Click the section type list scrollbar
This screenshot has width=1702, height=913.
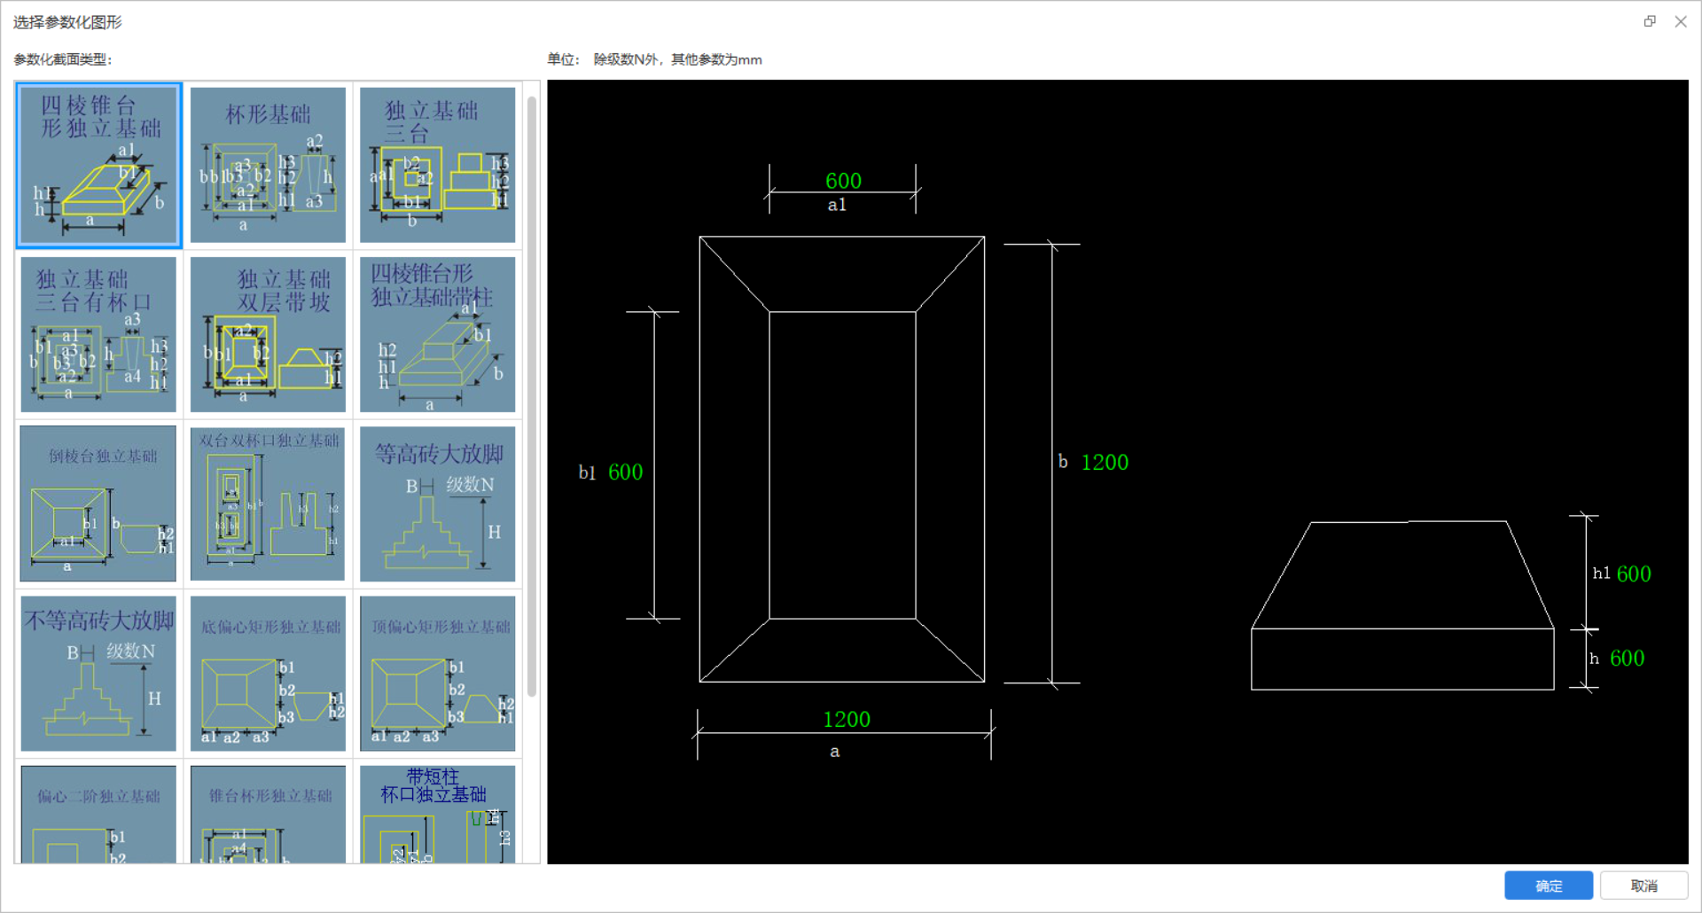[532, 396]
